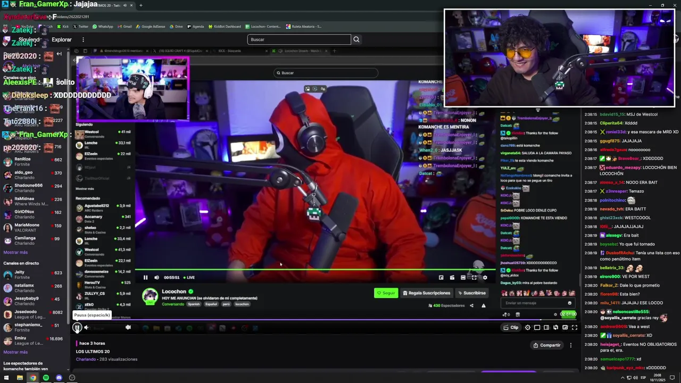Open GirlOfNox channel in sidebar
681x383 pixels.
click(x=33, y=214)
